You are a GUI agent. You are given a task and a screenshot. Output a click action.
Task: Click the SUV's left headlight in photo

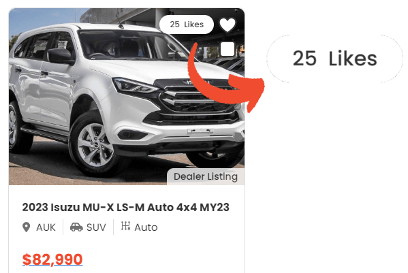(136, 86)
